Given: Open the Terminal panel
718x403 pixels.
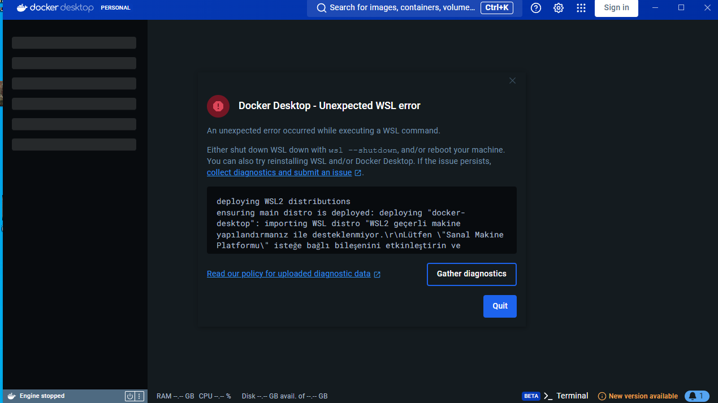Looking at the screenshot, I should click(x=566, y=396).
